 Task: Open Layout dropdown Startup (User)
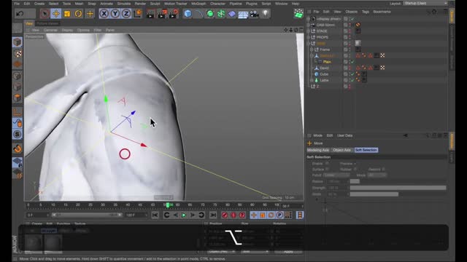(x=425, y=3)
